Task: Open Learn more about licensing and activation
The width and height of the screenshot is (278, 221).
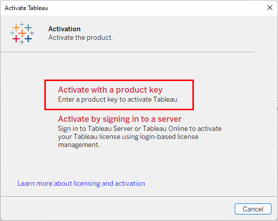Action: pyautogui.click(x=81, y=183)
